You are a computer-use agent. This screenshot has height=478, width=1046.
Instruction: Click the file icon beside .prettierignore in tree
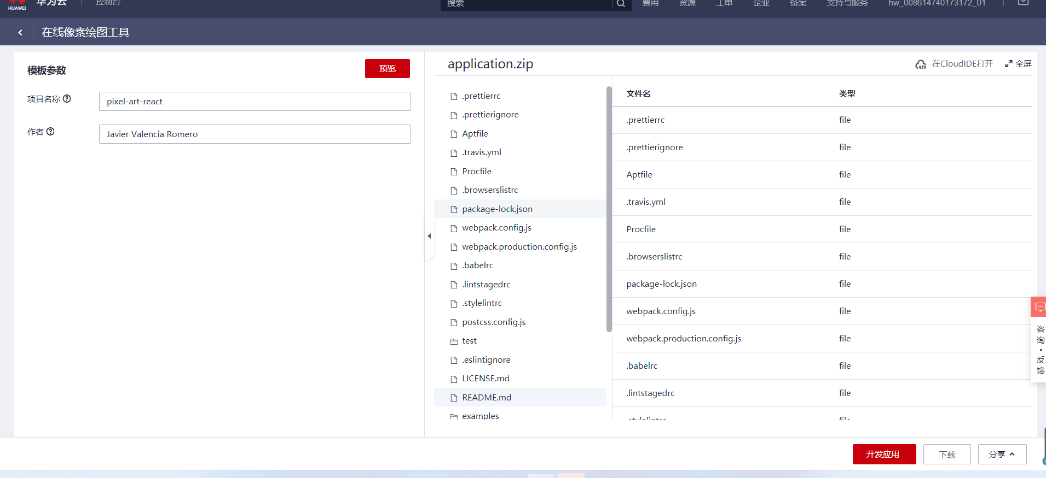click(454, 115)
